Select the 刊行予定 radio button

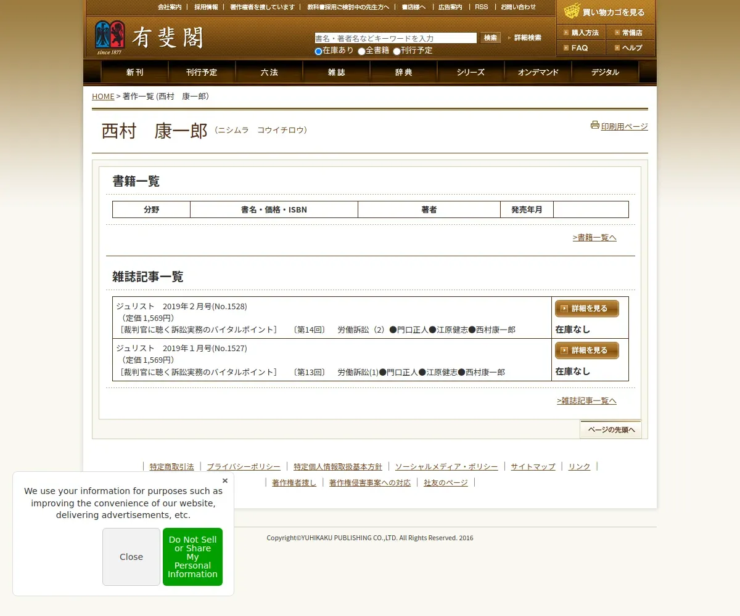coord(397,51)
